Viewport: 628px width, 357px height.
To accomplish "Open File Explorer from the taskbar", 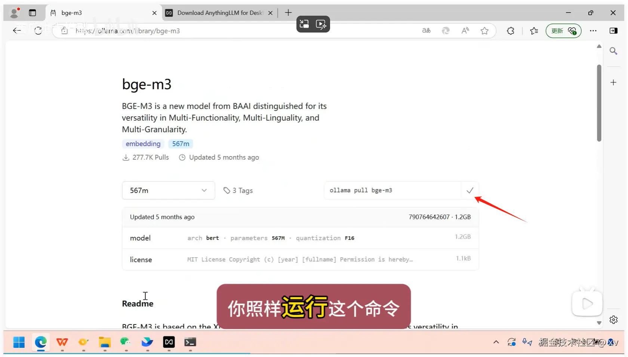I will pyautogui.click(x=105, y=342).
